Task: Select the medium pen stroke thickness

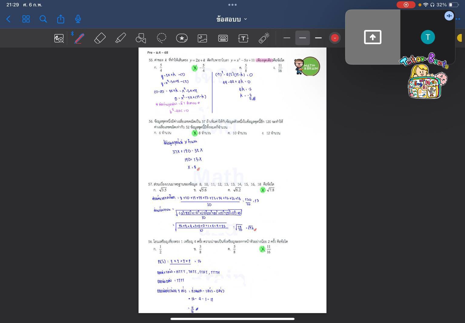Action: click(x=302, y=38)
